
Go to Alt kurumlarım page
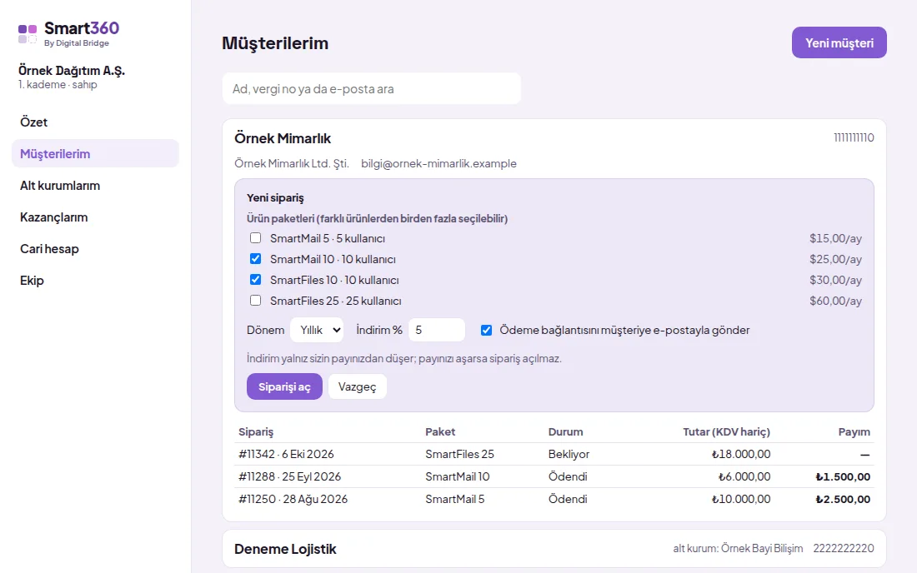[x=95, y=185]
